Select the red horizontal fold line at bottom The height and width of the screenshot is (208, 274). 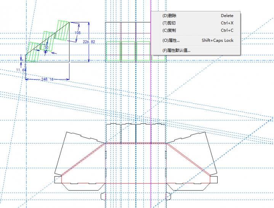click(x=135, y=183)
